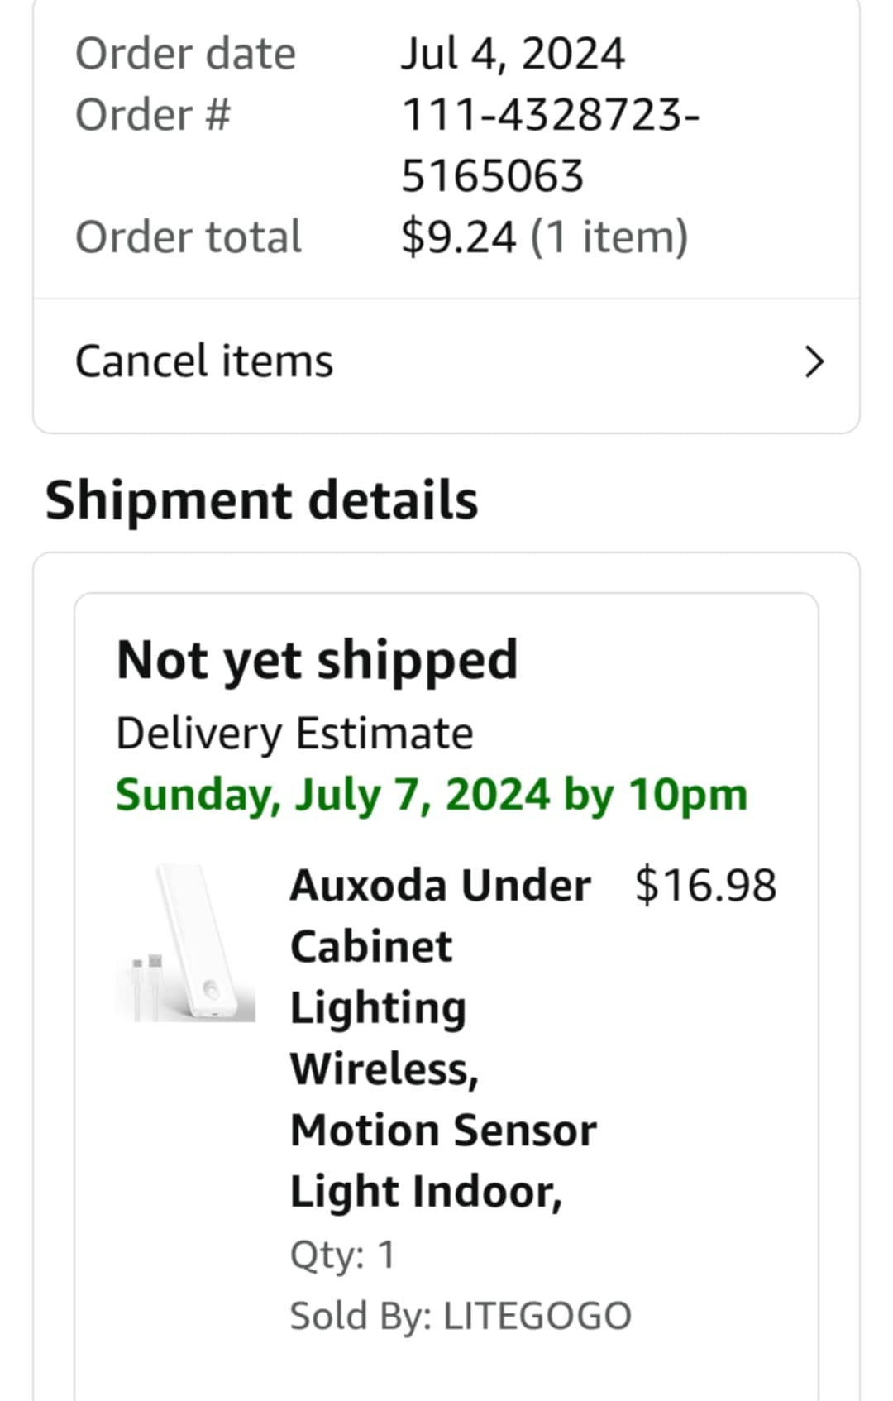The image size is (893, 1401).
Task: Tap the $16.98 item price
Action: (705, 885)
